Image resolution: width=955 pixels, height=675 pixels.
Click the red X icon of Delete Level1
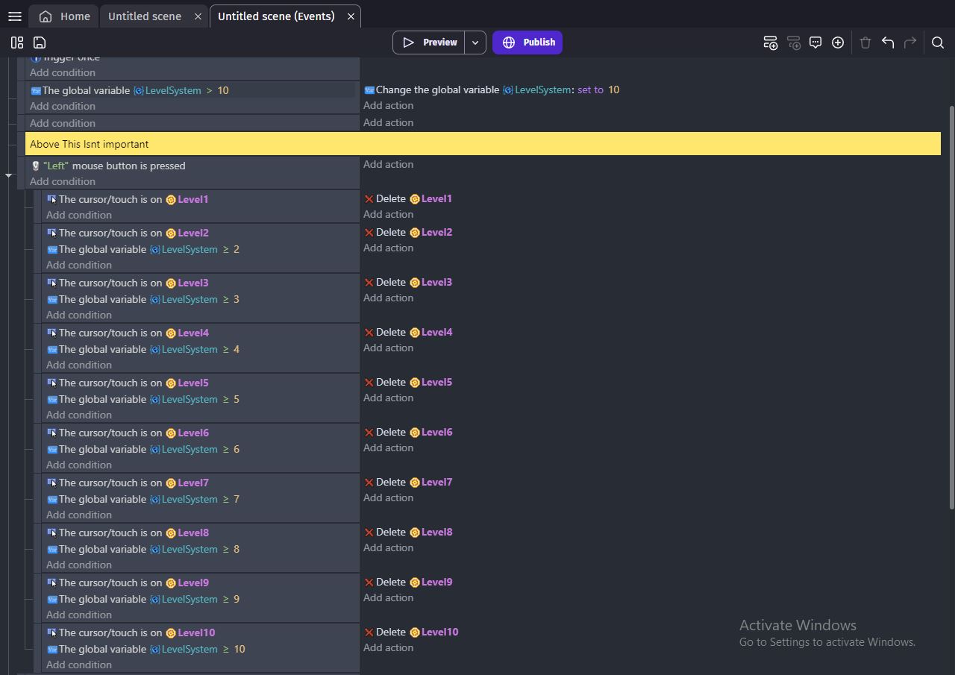click(369, 199)
